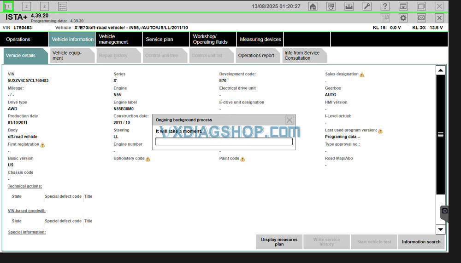Click the Gearbox value AUTO

pos(331,95)
